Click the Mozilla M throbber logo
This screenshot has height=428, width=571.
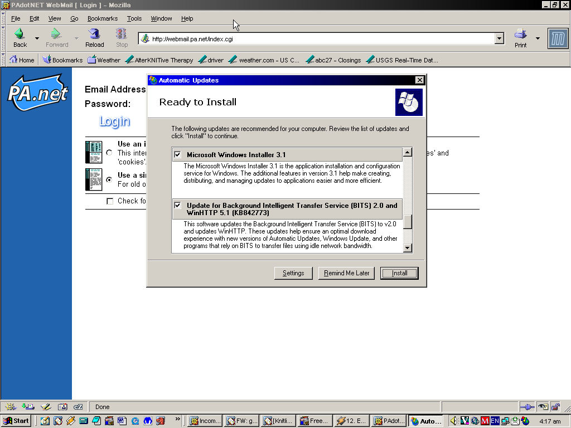(558, 38)
